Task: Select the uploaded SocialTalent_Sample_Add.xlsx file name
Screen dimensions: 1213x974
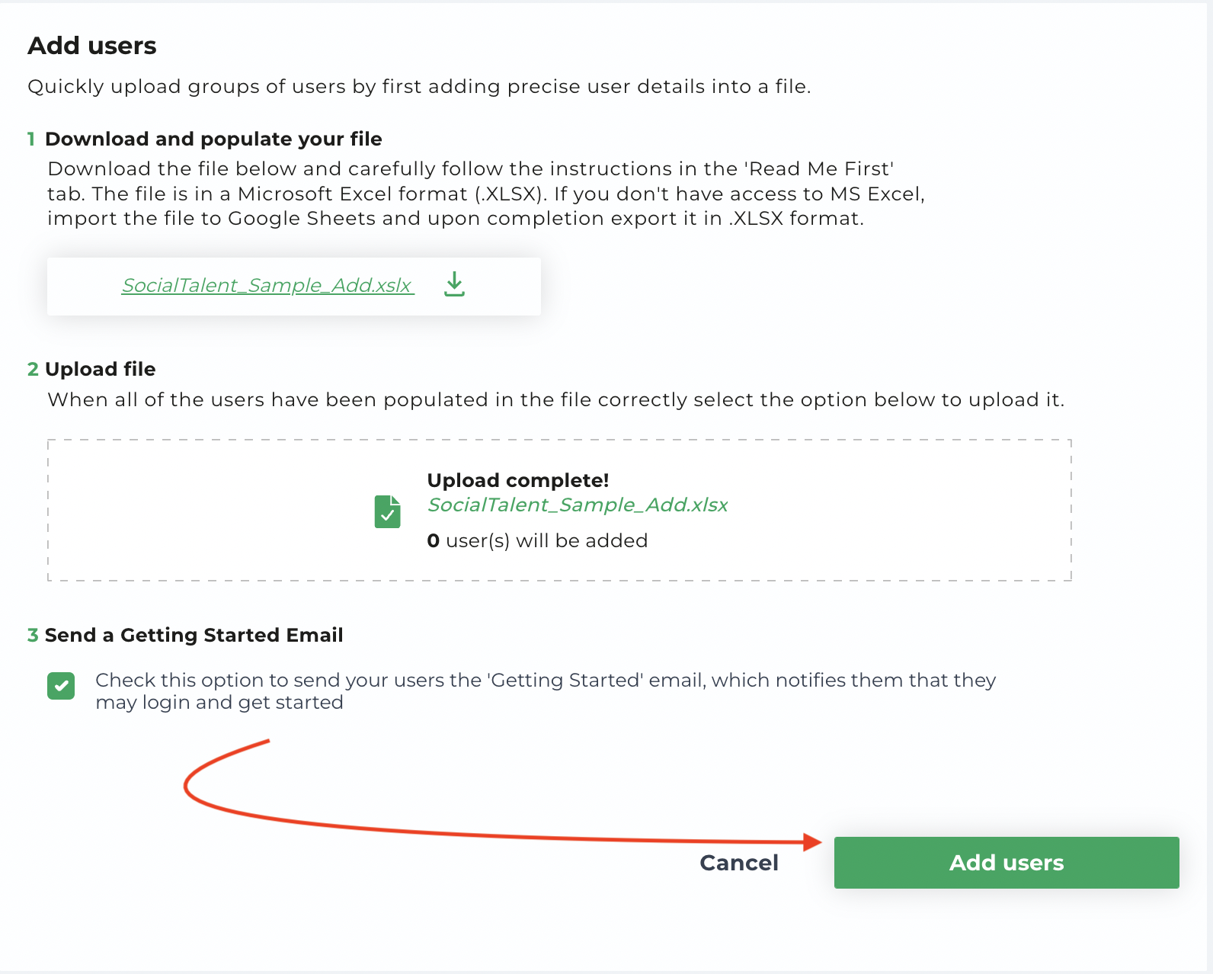Action: point(578,505)
